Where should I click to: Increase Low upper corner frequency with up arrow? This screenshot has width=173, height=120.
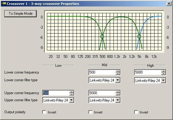(72, 92)
